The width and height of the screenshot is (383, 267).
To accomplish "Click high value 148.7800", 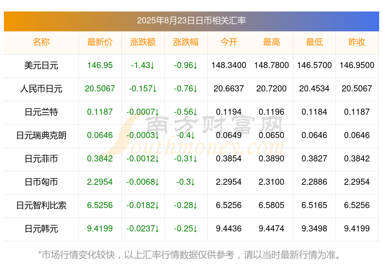I will coord(272,65).
